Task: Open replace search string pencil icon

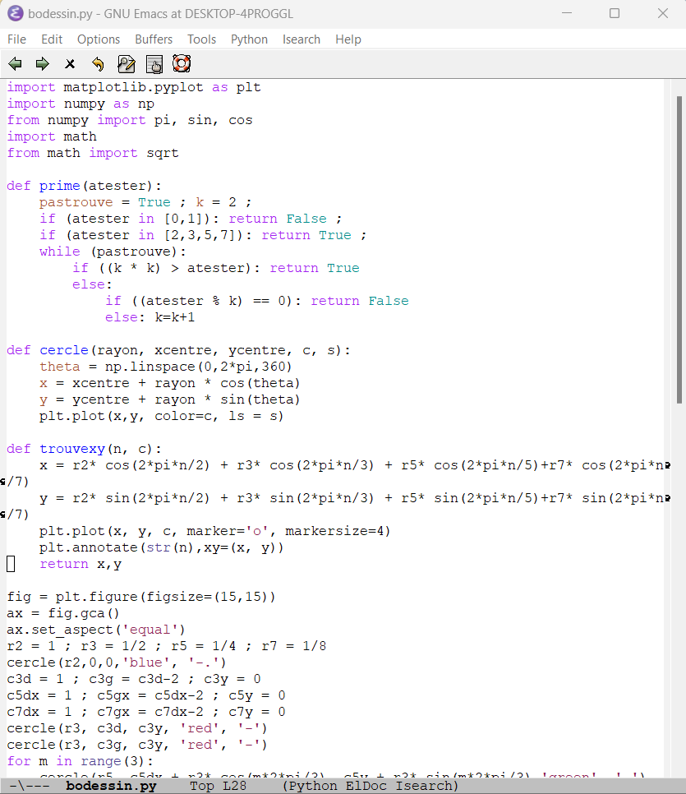Action: click(x=126, y=63)
